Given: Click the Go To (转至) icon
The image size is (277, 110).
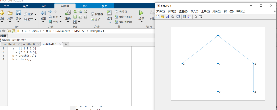Looking at the screenshot, I should (43, 13).
